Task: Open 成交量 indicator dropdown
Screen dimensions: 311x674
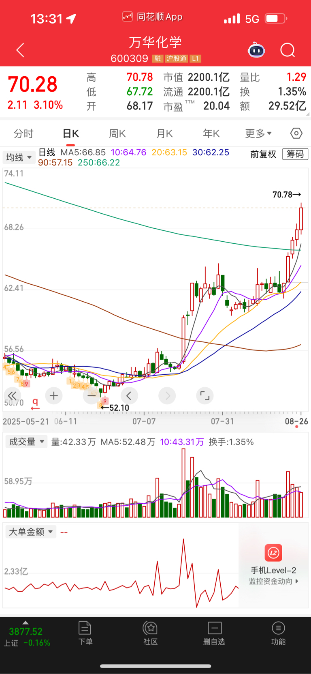Action: coord(26,442)
